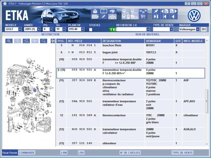
Task: Toggle the STOCKS checkbox
Action: click(91, 29)
